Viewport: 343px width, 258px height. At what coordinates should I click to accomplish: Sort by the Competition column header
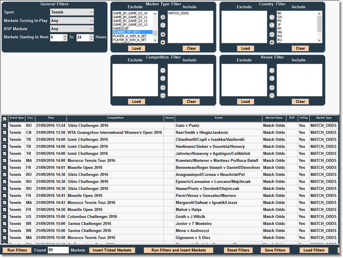115,118
